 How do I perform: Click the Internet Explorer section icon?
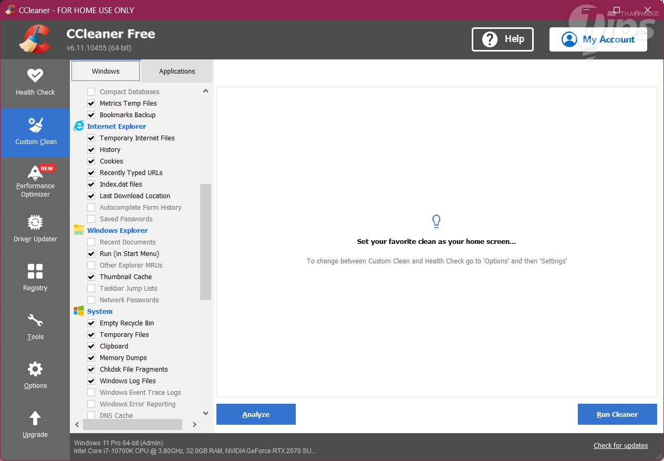[79, 126]
